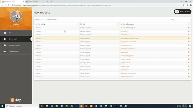Click Laptop Support in highlighted row

coord(85,38)
